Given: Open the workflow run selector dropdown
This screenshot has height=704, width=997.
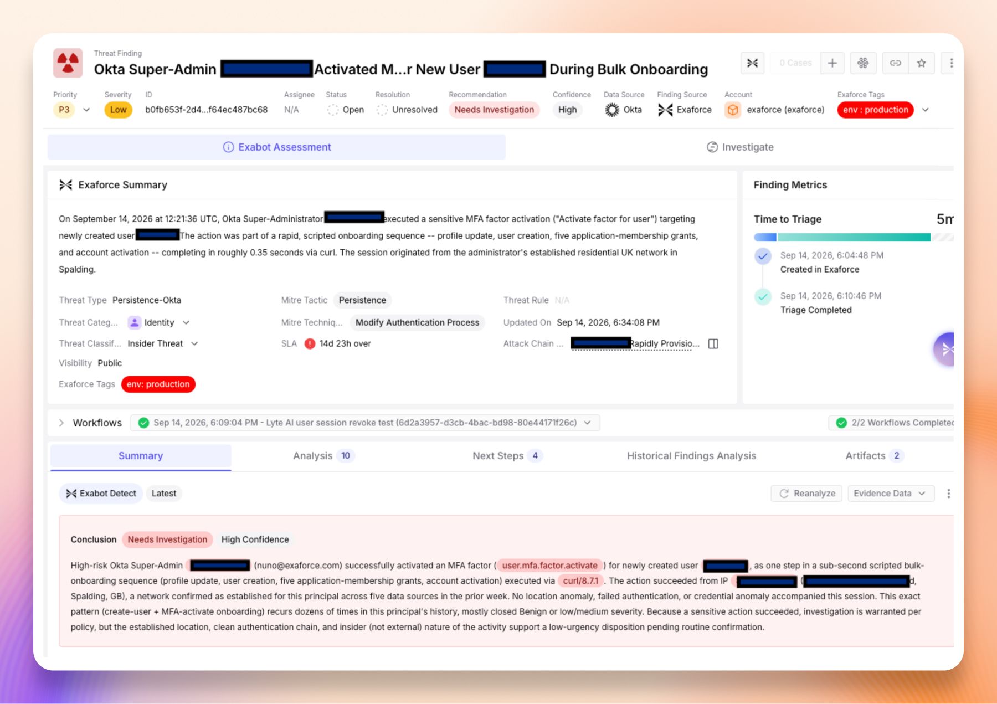Looking at the screenshot, I should (365, 423).
